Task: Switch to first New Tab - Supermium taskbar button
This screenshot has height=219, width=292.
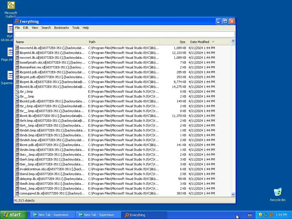Action: click(53, 215)
